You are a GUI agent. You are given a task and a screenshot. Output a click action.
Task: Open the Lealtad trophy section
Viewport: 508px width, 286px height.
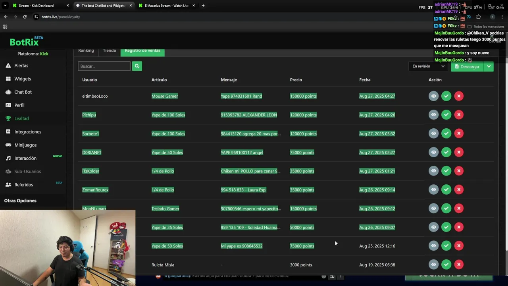17,118
